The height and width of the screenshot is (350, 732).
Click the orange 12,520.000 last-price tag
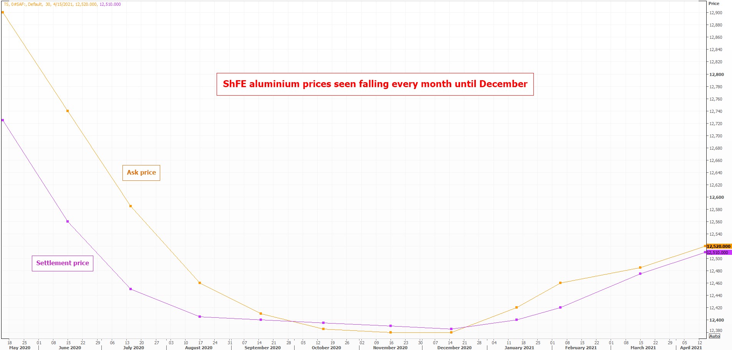pyautogui.click(x=719, y=246)
